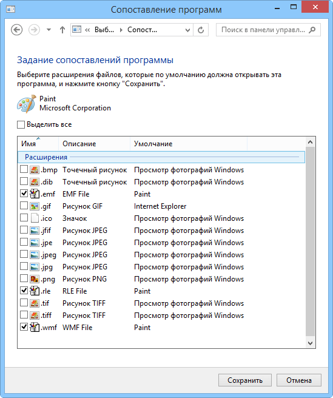The width and height of the screenshot is (333, 398).
Task: Enable the Выделить все checkbox
Action: click(21, 124)
